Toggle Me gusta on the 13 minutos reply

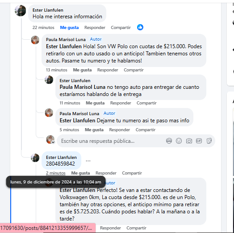[x=82, y=70]
